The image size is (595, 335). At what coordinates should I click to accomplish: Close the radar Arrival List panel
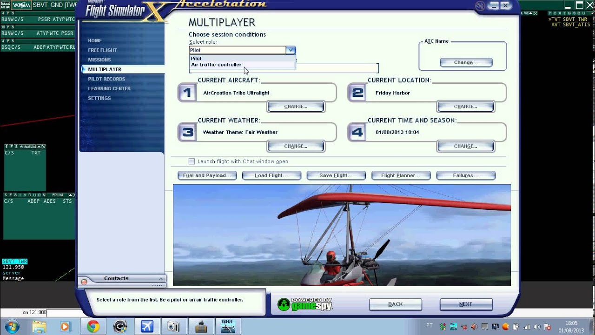coord(44,147)
